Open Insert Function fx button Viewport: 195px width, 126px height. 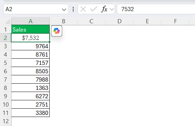tap(104, 9)
